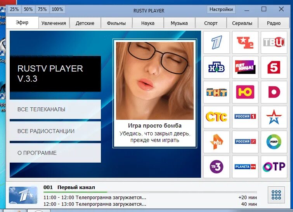Screen dimensions: 293x212
Task: Select the Ю channel icon
Action: (245, 92)
